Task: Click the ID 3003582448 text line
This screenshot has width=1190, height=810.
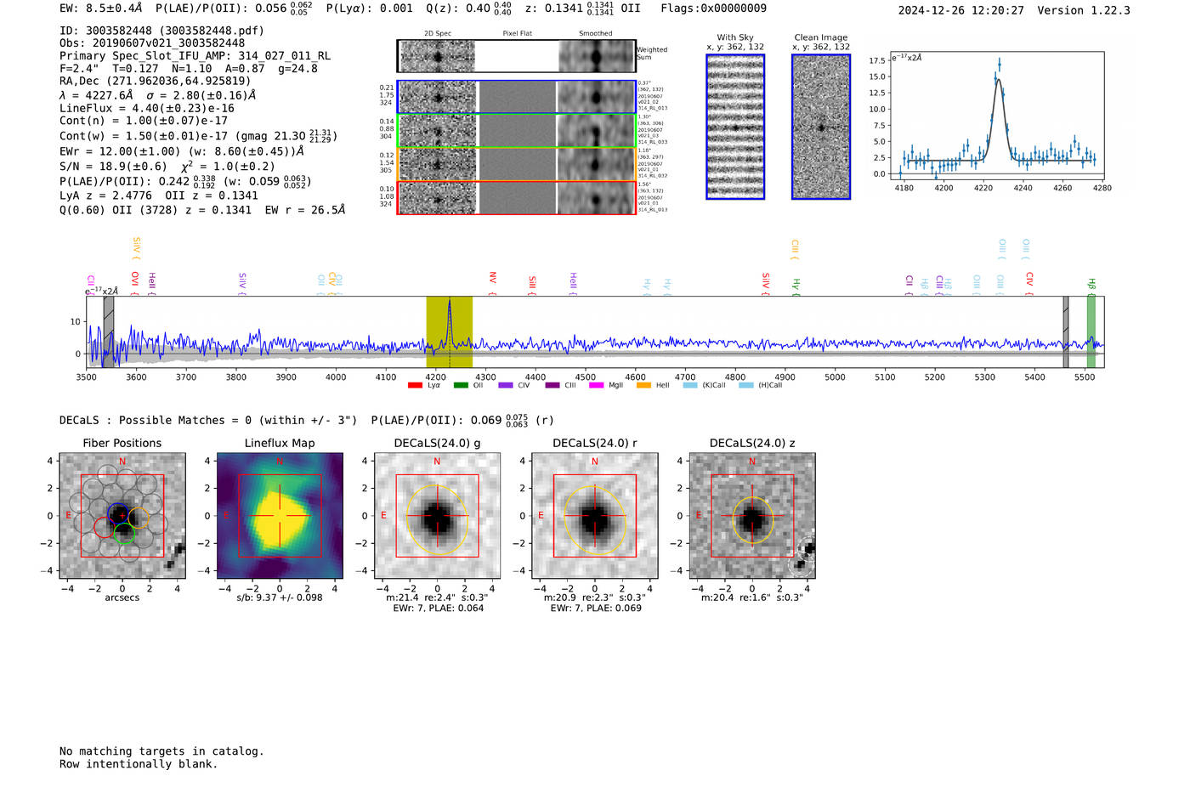Action: 161,31
